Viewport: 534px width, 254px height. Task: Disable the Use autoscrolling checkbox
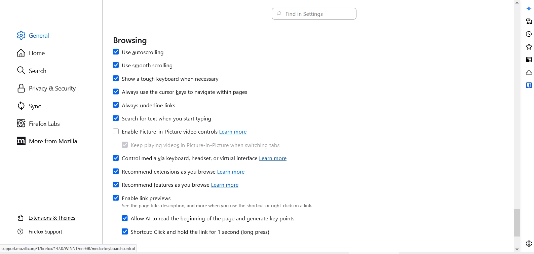click(x=116, y=52)
